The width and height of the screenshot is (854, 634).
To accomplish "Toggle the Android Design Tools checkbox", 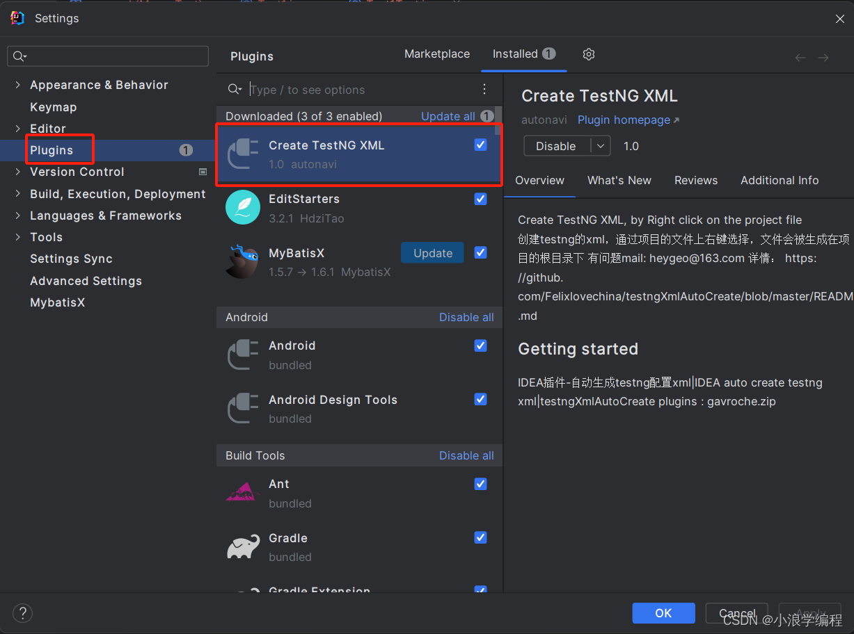I will point(480,399).
